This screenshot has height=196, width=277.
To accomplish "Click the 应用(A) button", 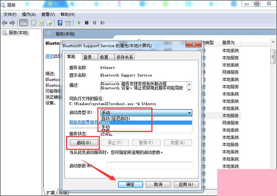I will coord(186,185).
